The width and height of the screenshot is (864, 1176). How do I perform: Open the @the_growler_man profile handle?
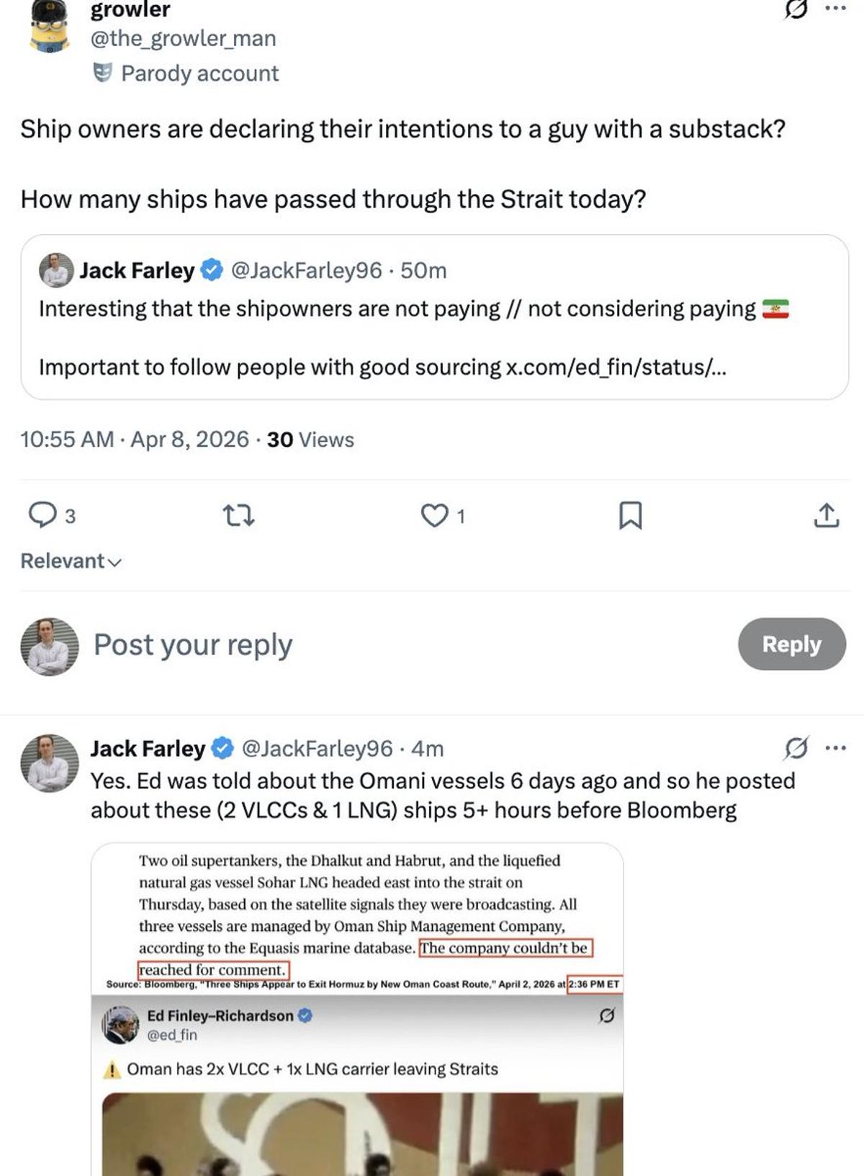183,38
